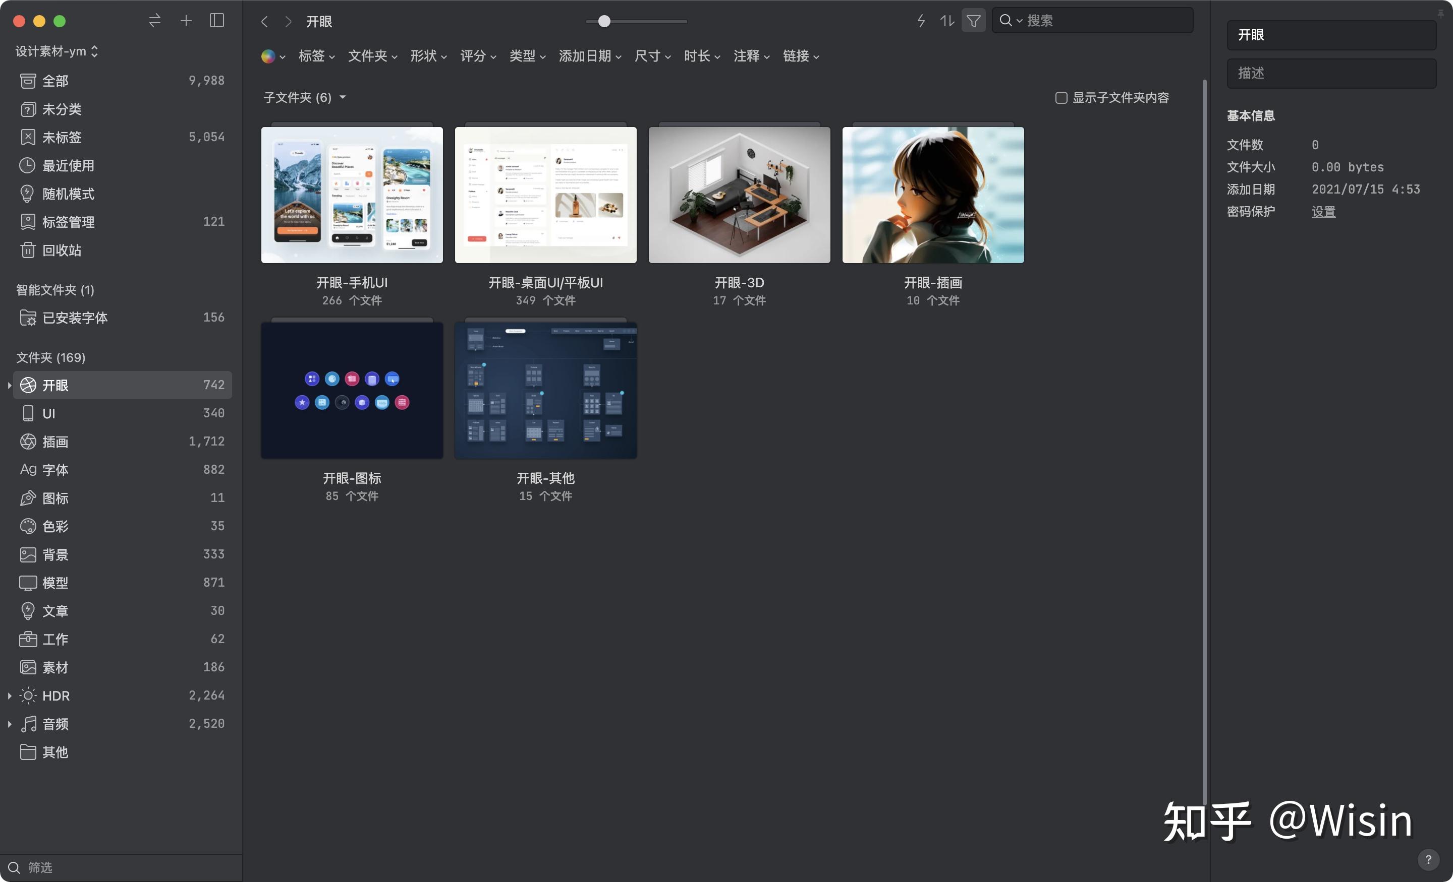This screenshot has width=1453, height=882.
Task: Click the sidebar layout toggle icon
Action: pyautogui.click(x=217, y=21)
